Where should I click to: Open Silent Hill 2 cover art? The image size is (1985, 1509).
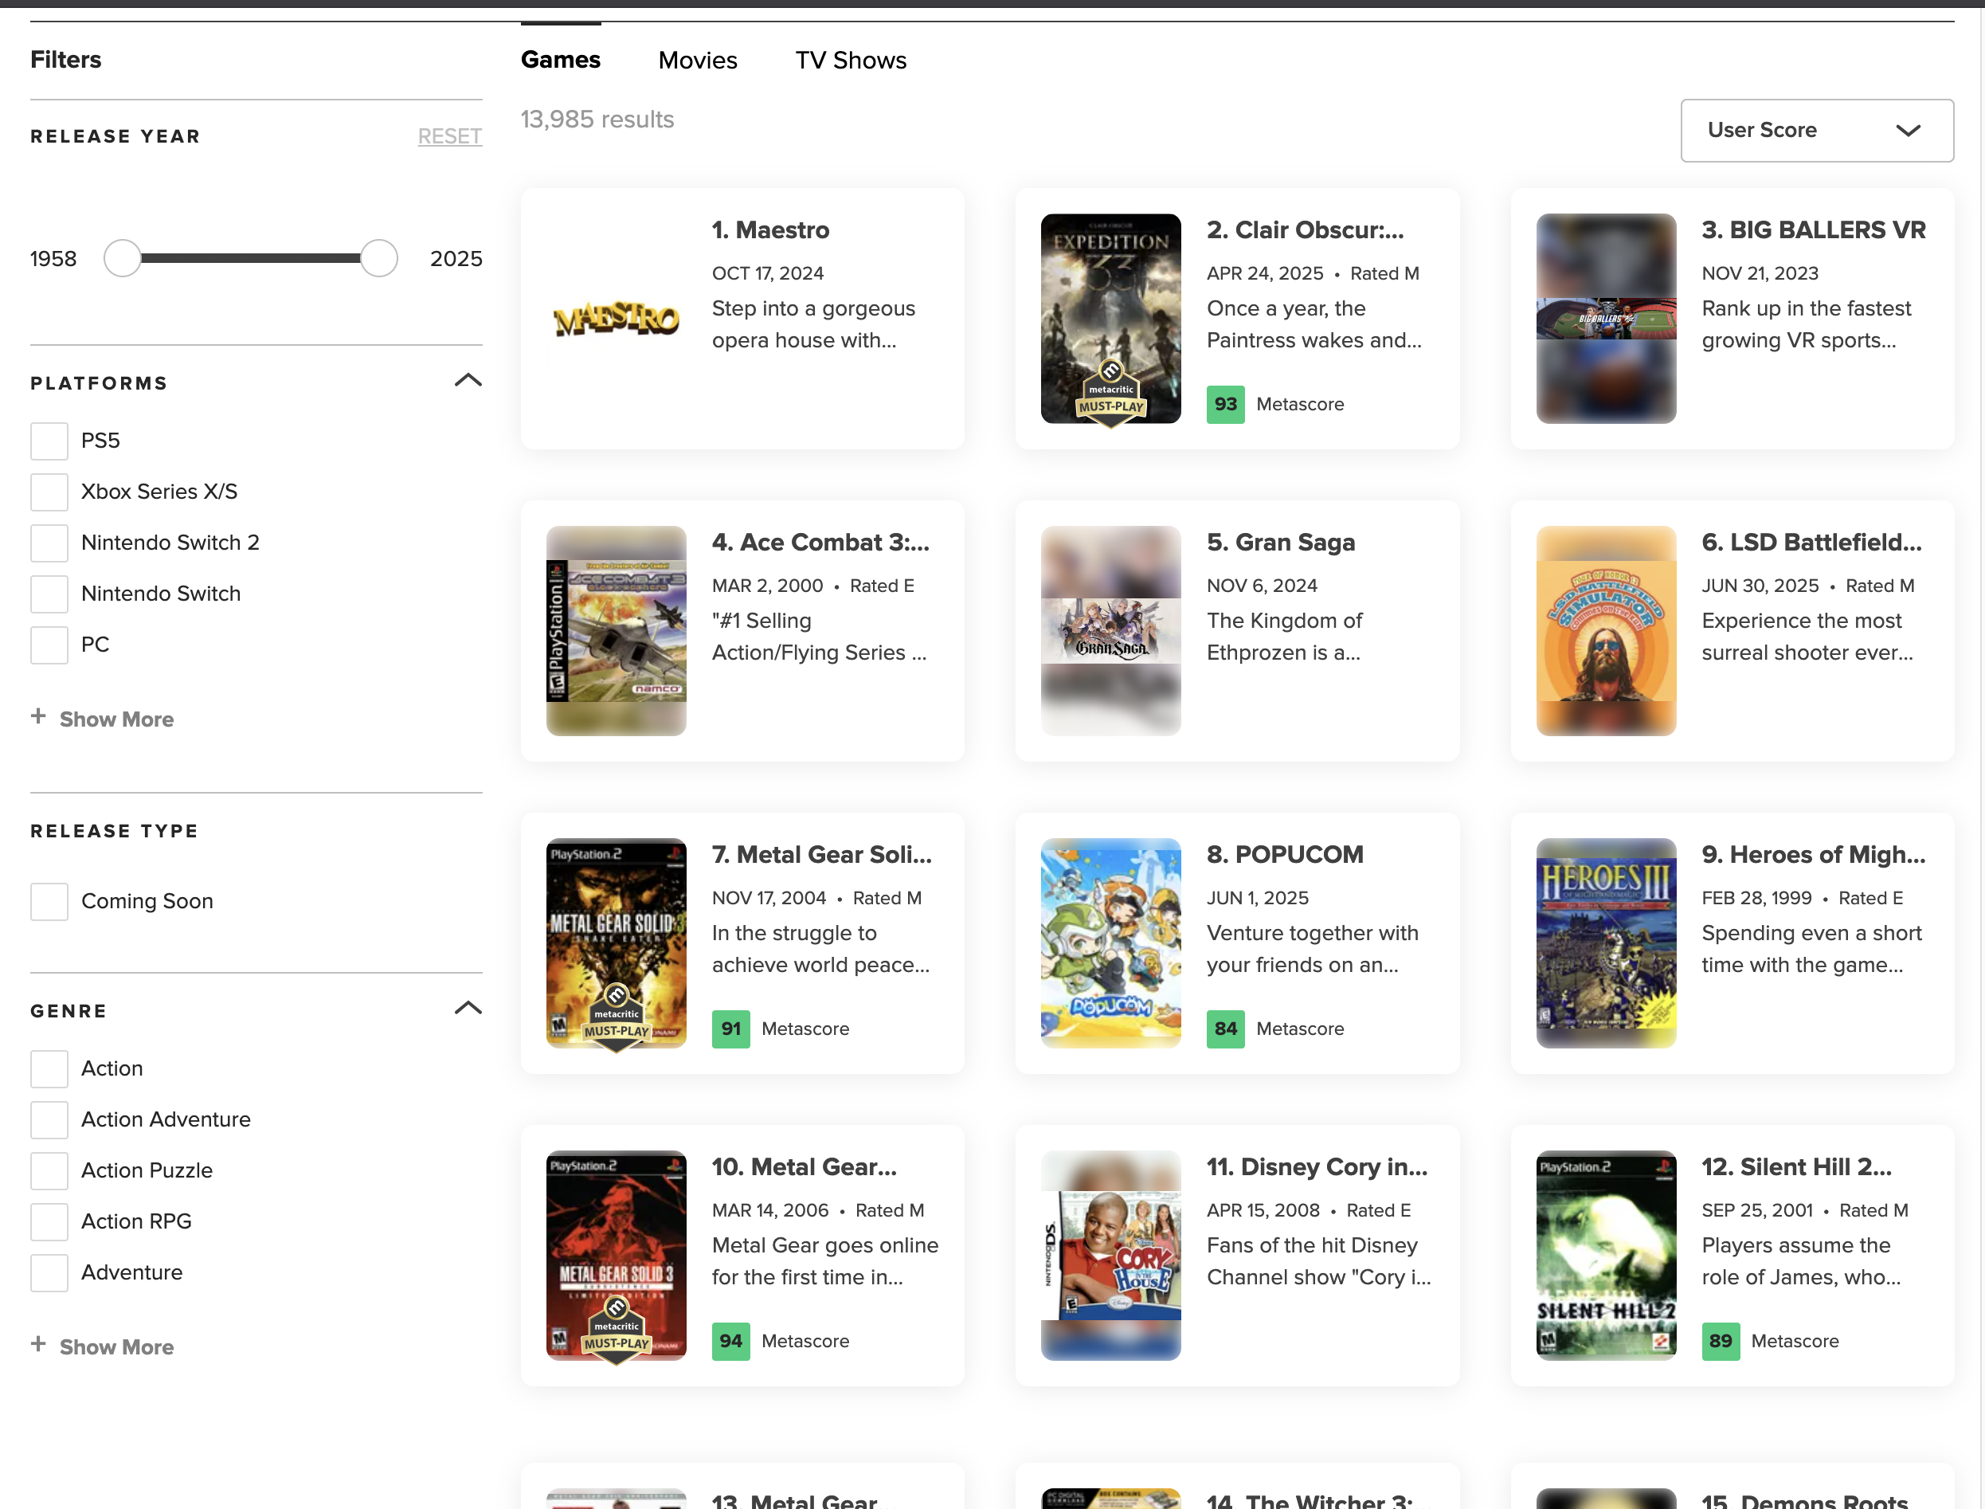[x=1606, y=1256]
